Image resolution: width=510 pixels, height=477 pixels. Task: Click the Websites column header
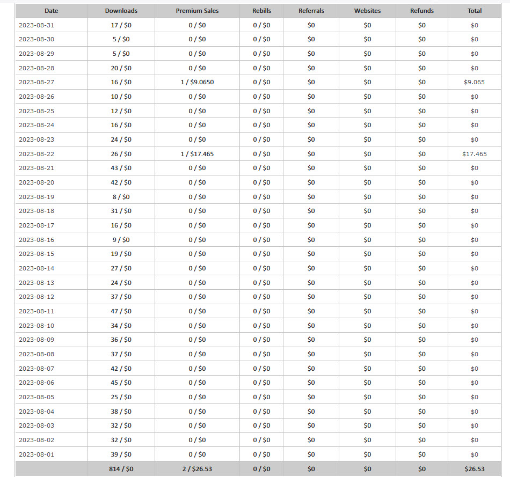click(367, 11)
